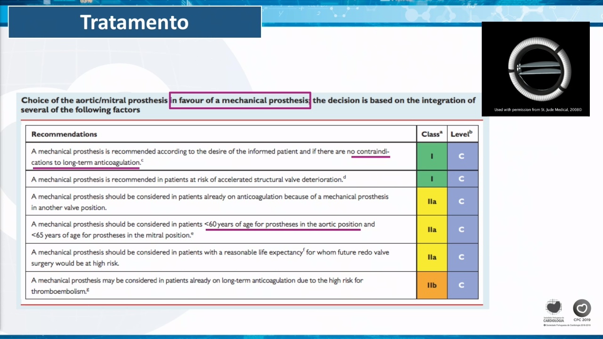
Task: Click the Sociedade Portuguesa de Cardiologia logo
Action: pyautogui.click(x=554, y=311)
